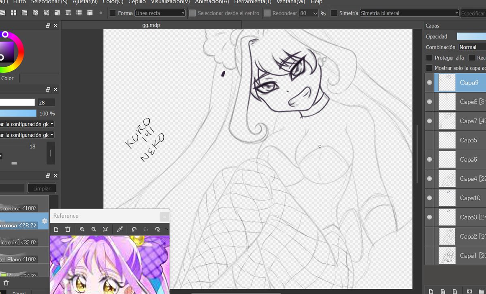Add a new layer from Capas footer
Viewport: 486px width, 294px height.
coord(431,291)
